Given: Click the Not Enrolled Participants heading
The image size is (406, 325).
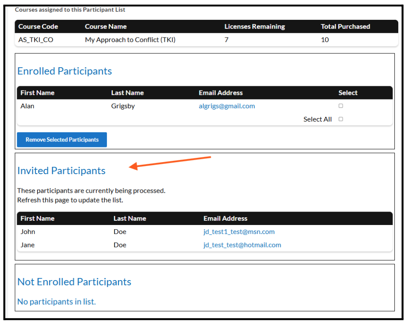Looking at the screenshot, I should (x=74, y=282).
